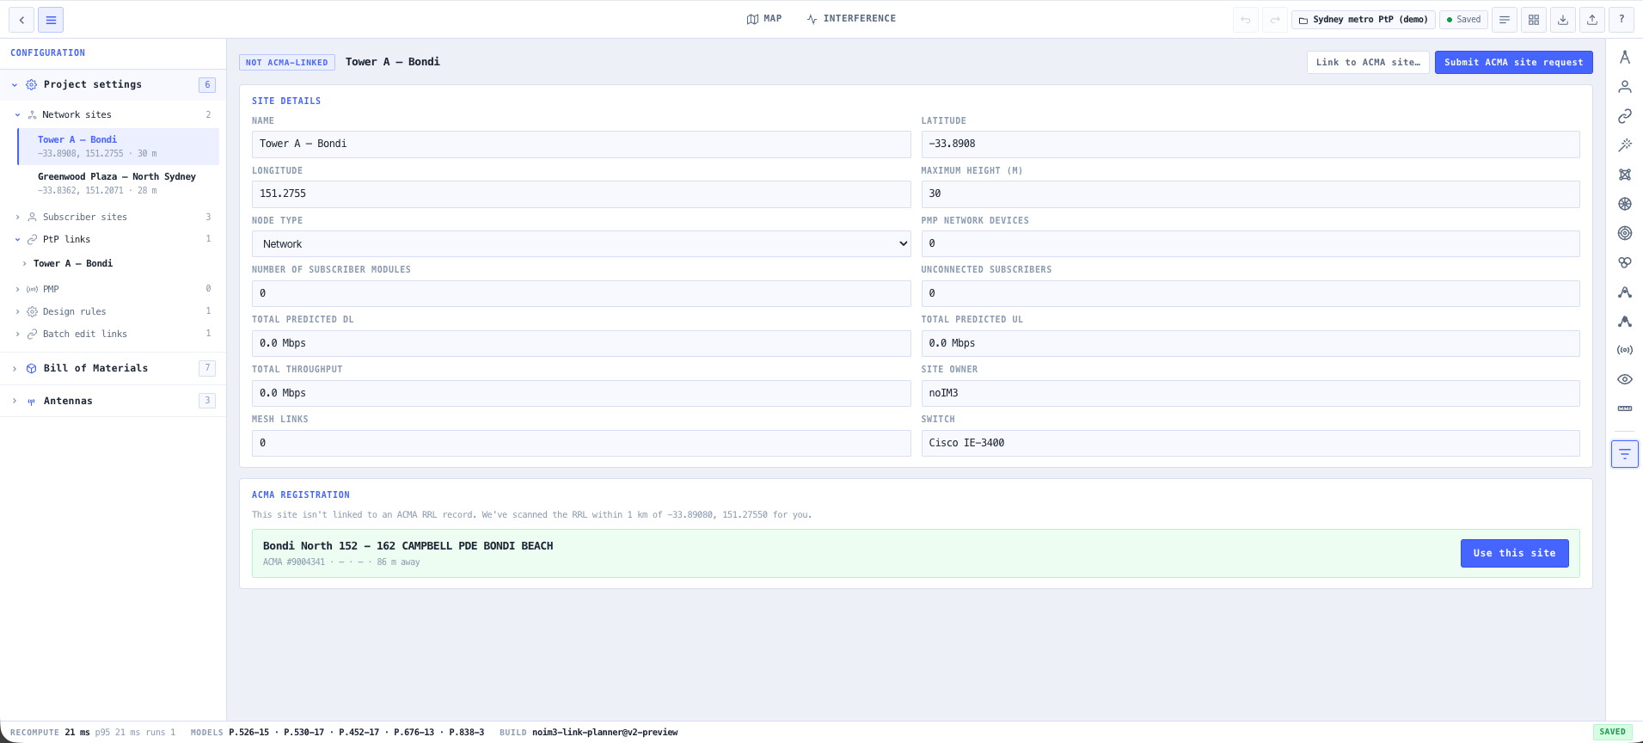The width and height of the screenshot is (1643, 743).
Task: Toggle the sidebar list menu icon
Action: click(51, 20)
